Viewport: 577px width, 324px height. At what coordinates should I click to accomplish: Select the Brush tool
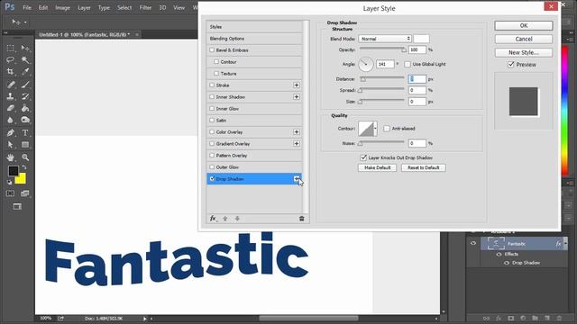(x=25, y=85)
